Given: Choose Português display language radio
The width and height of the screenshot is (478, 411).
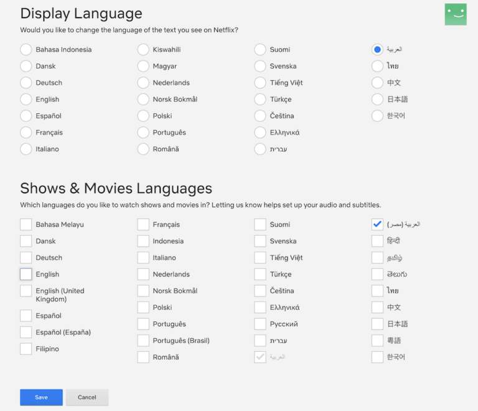Looking at the screenshot, I should pyautogui.click(x=143, y=132).
